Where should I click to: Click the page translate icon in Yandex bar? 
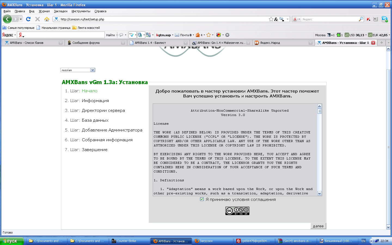coord(148,35)
